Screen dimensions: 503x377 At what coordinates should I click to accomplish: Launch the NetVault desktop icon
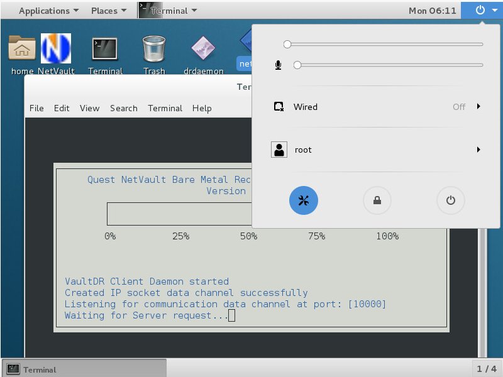tap(56, 48)
